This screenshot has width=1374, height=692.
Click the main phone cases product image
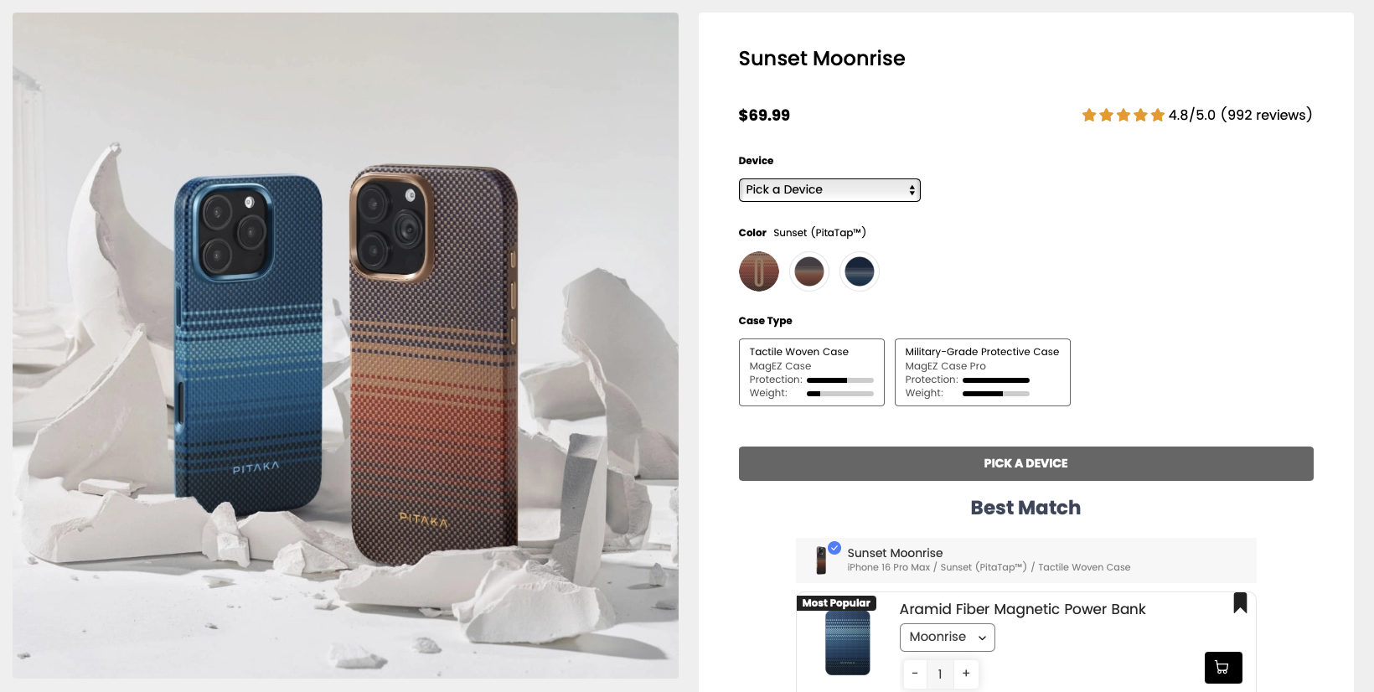(345, 345)
